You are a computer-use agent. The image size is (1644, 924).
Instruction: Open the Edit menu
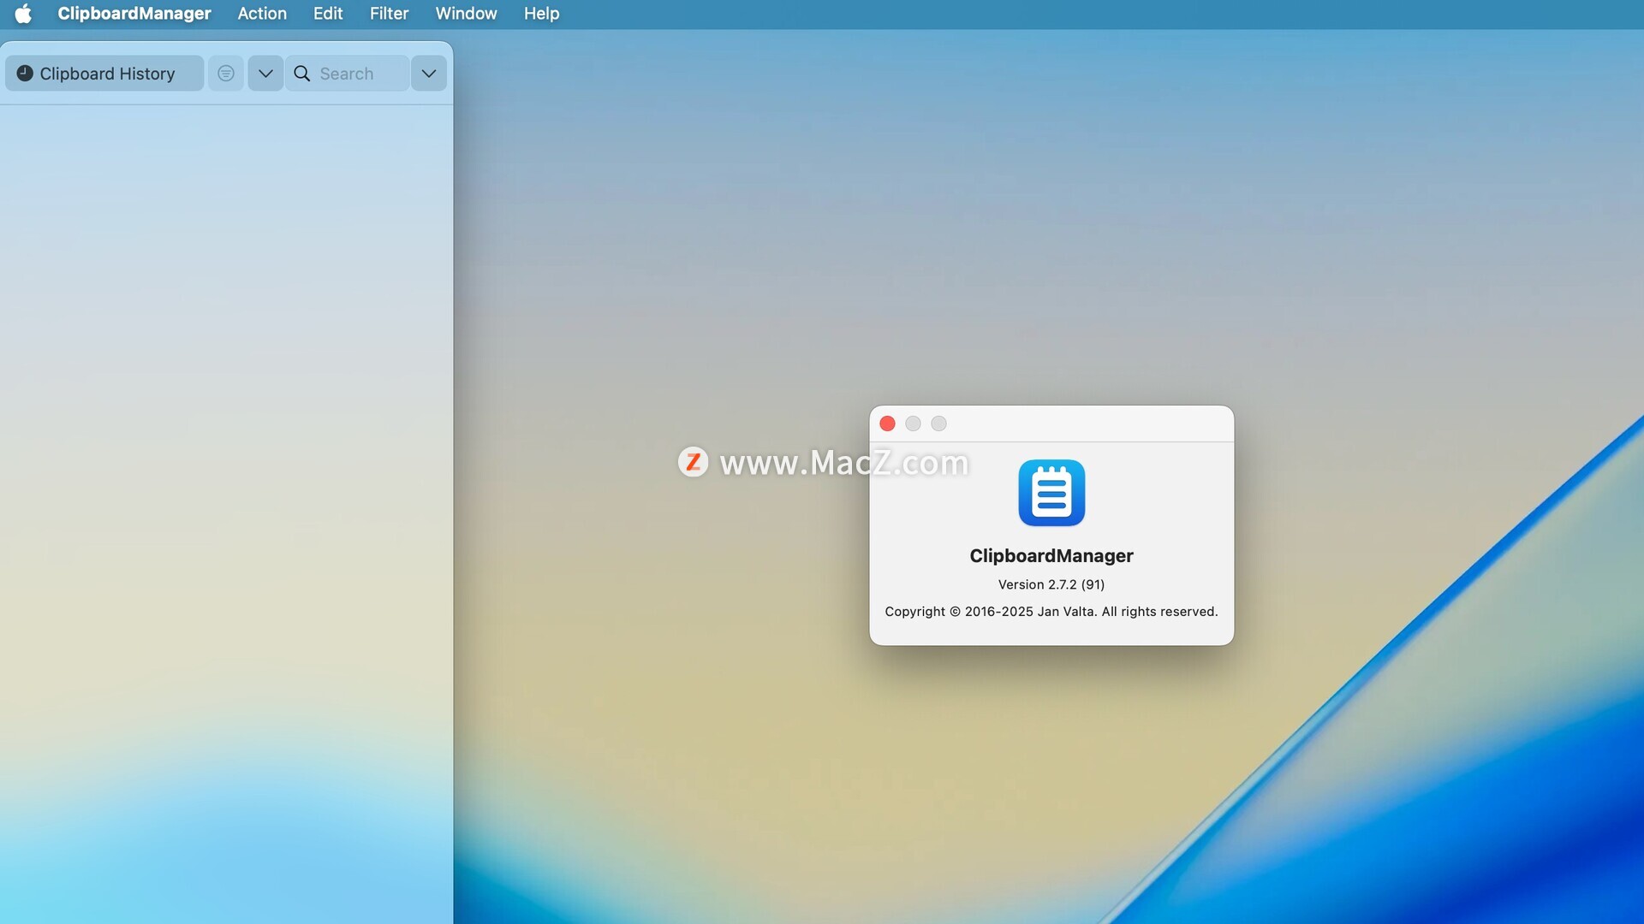(x=328, y=14)
